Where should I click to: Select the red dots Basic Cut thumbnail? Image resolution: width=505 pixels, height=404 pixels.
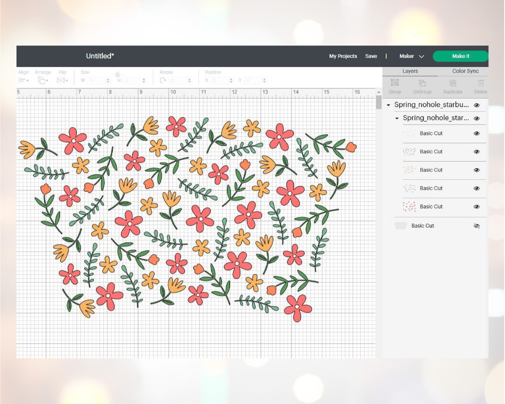point(408,206)
